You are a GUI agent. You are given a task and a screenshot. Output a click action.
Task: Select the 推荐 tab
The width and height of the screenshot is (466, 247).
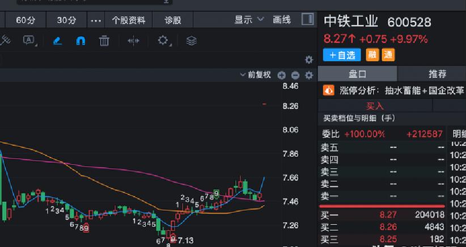438,73
